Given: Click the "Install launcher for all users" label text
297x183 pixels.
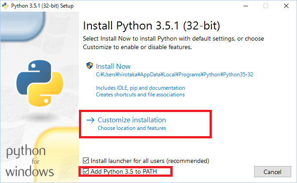Looking at the screenshot, I should coord(150,160).
